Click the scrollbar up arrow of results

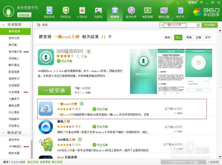(x=220, y=31)
